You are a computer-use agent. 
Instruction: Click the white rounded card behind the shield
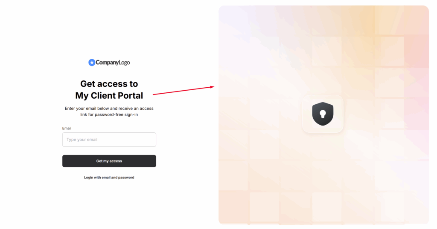coord(323,114)
